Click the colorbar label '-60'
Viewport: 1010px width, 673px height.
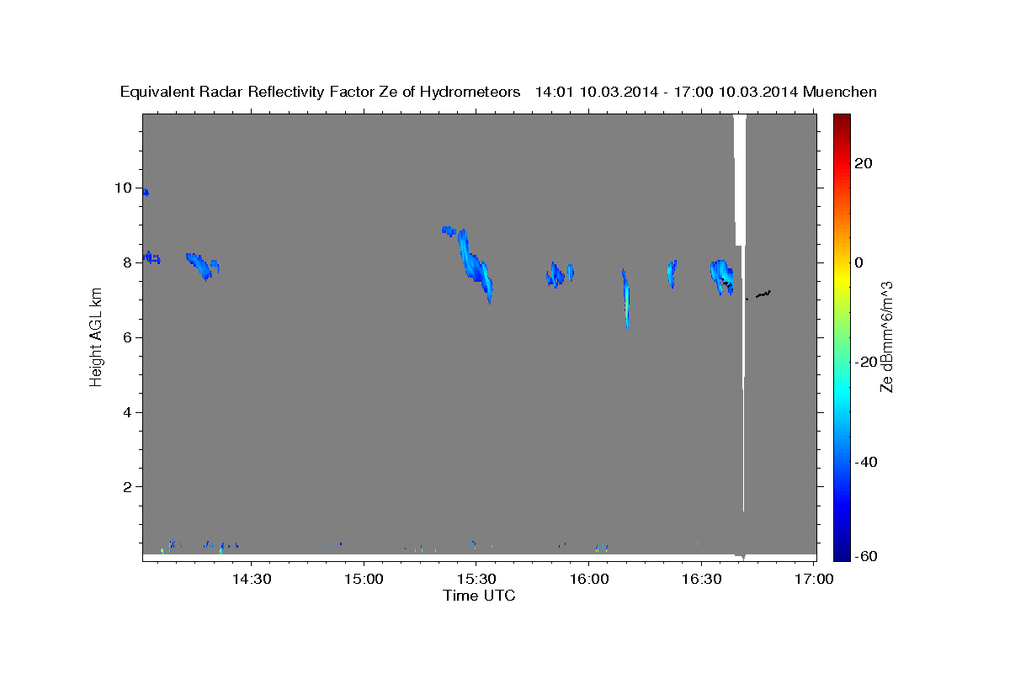[866, 557]
